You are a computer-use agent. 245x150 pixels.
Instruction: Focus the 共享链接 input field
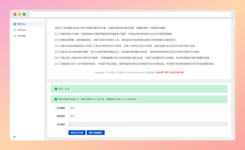(148, 108)
